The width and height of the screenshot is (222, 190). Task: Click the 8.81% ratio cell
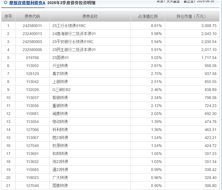tap(156, 26)
